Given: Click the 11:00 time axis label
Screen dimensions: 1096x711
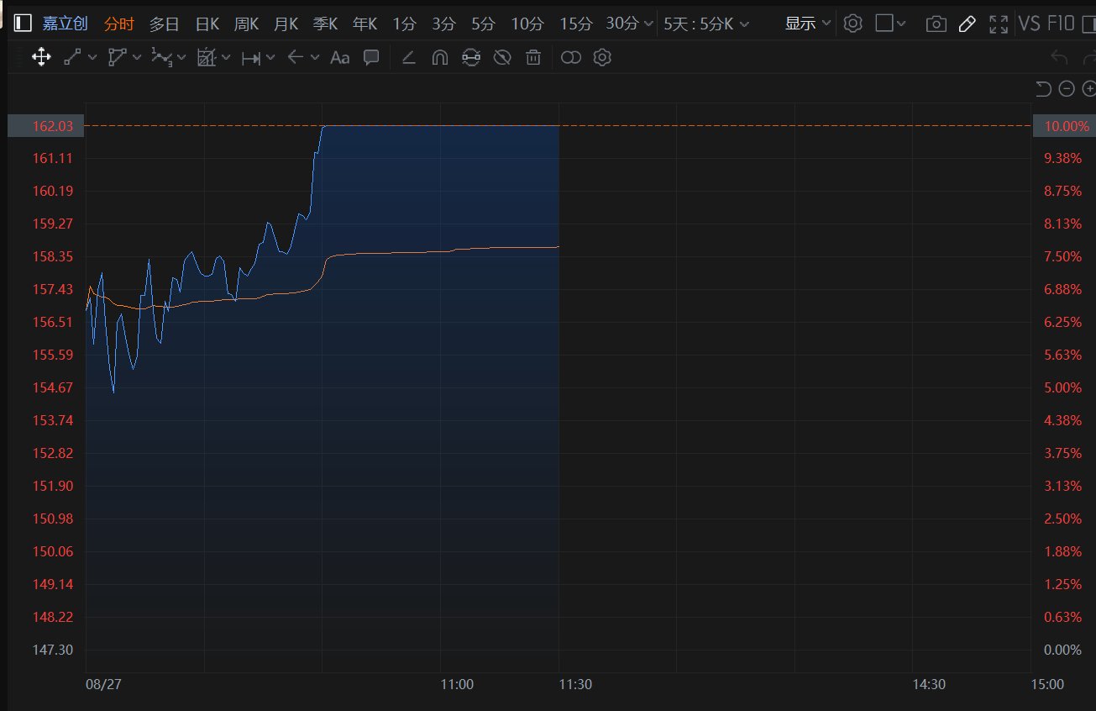Looking at the screenshot, I should tap(457, 684).
